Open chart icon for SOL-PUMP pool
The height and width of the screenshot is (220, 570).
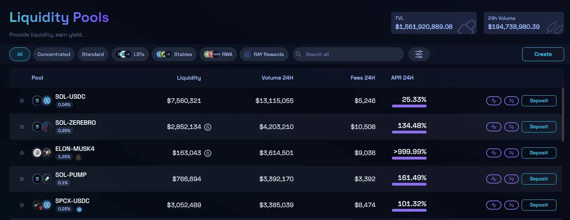pyautogui.click(x=493, y=179)
